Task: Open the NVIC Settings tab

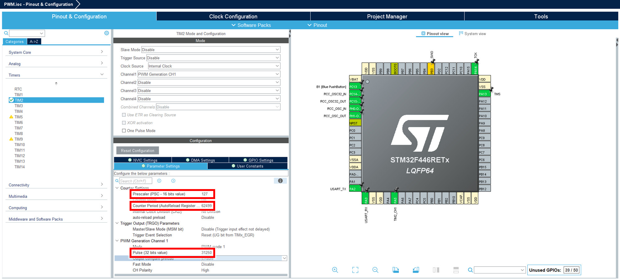Action: click(143, 160)
